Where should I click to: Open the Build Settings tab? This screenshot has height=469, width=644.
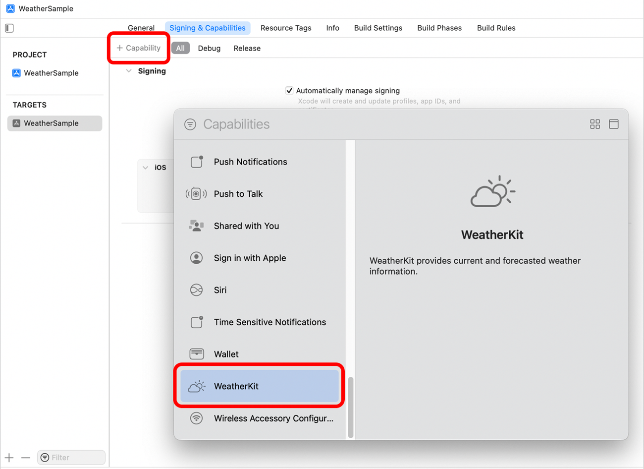(378, 28)
